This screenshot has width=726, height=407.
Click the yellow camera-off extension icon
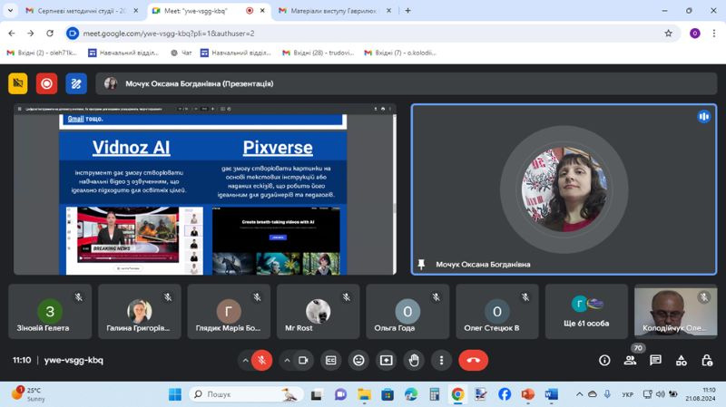click(x=18, y=83)
